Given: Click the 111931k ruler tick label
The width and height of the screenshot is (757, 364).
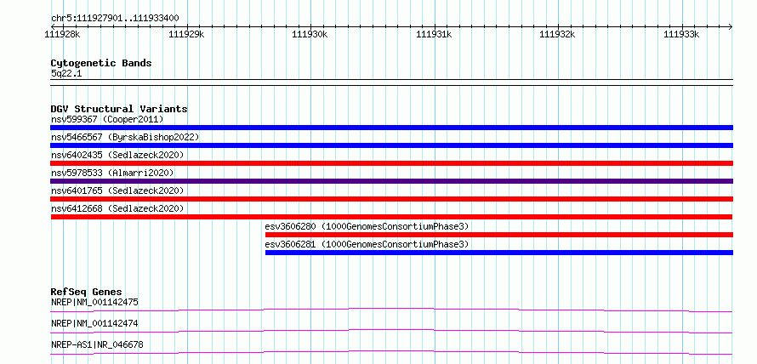Looking at the screenshot, I should click(435, 34).
